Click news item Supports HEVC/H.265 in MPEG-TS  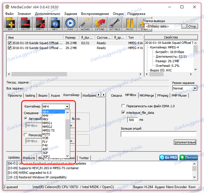tap(43, 168)
